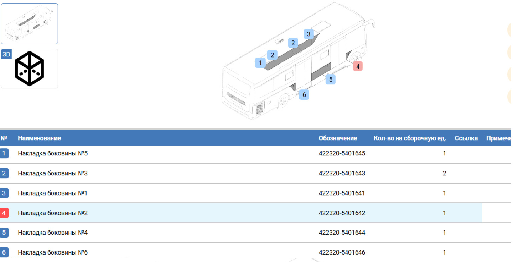This screenshot has height=262, width=513.
Task: Select red callout 4 on the bus diagram
Action: [x=358, y=66]
